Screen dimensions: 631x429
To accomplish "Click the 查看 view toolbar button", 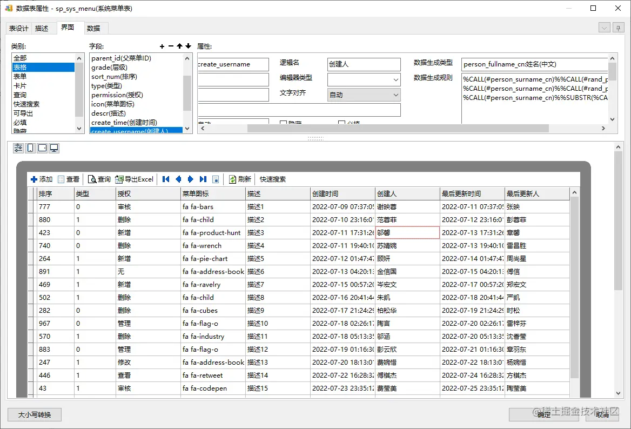I will point(69,179).
